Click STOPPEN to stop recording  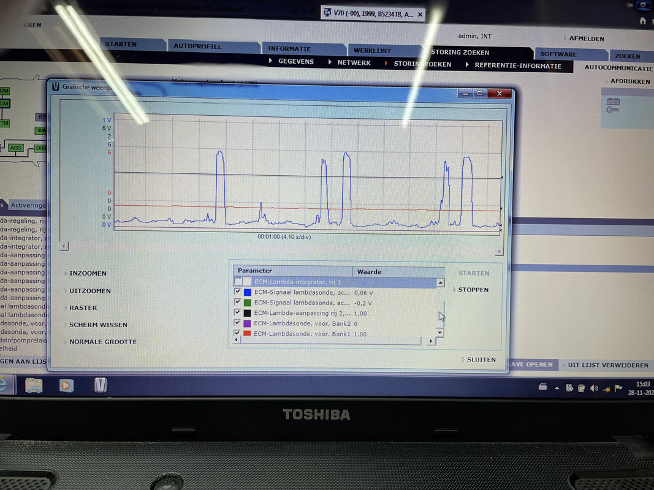coord(473,290)
